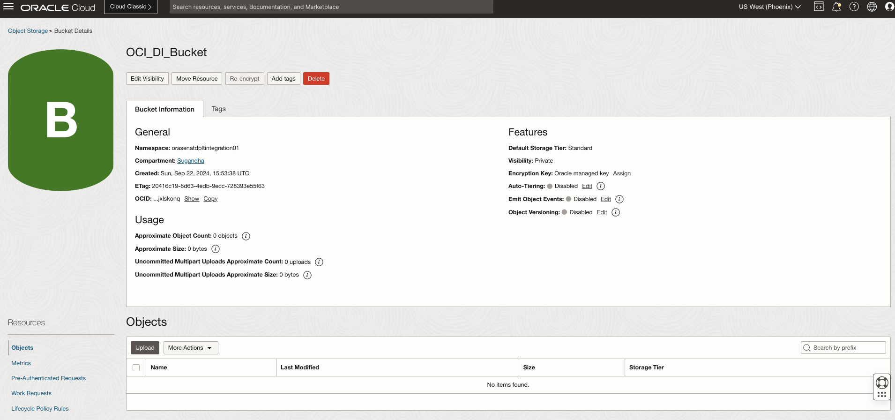
Task: Select the Bucket Information tab
Action: pos(164,109)
